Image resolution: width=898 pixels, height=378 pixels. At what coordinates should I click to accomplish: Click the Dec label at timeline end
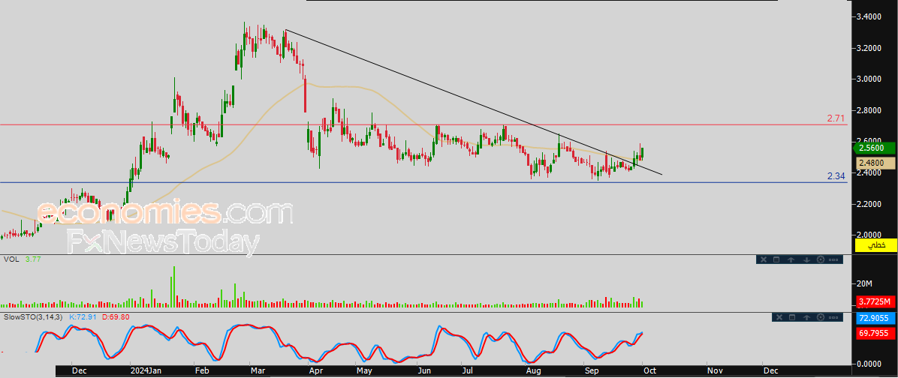pos(770,370)
